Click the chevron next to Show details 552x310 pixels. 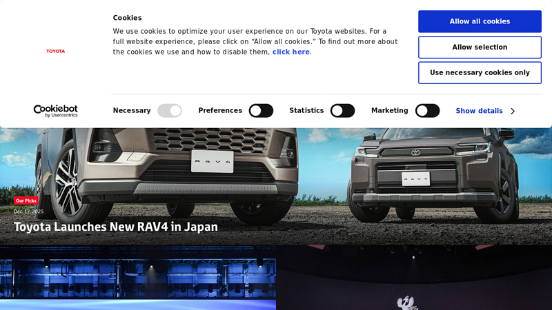click(513, 111)
